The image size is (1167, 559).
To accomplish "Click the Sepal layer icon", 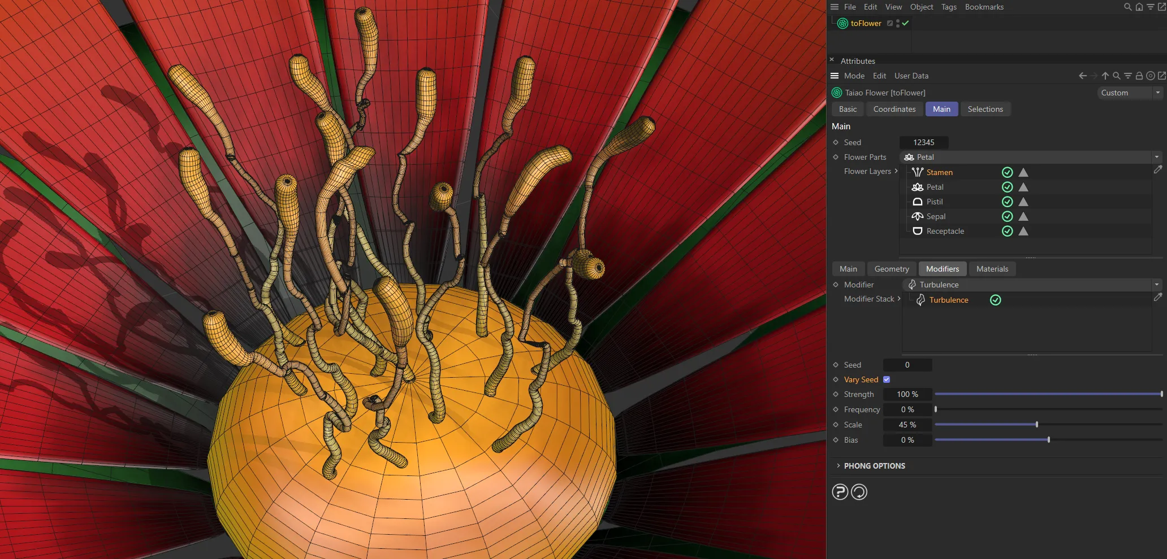I will point(917,216).
